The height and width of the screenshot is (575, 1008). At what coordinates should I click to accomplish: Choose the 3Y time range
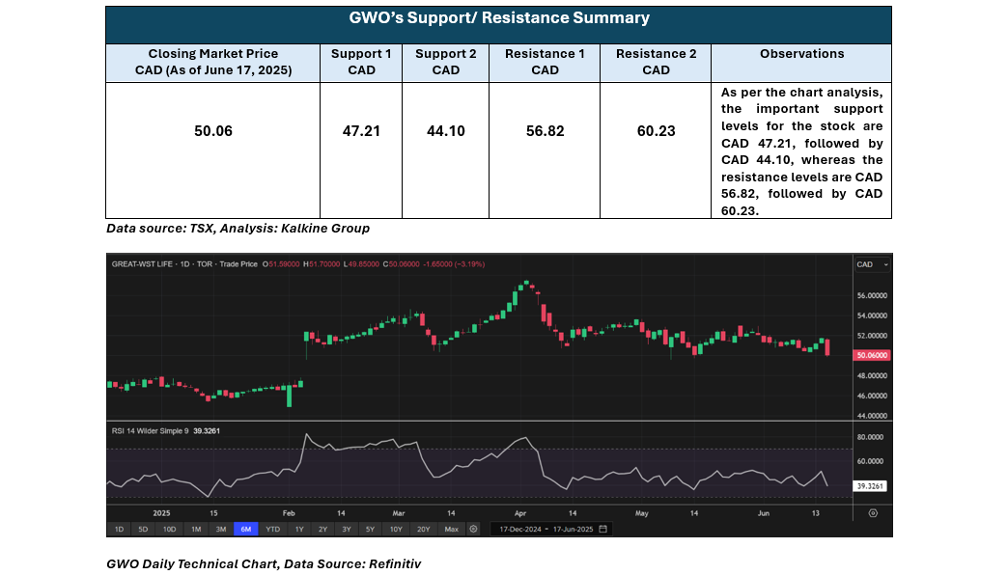pos(347,530)
